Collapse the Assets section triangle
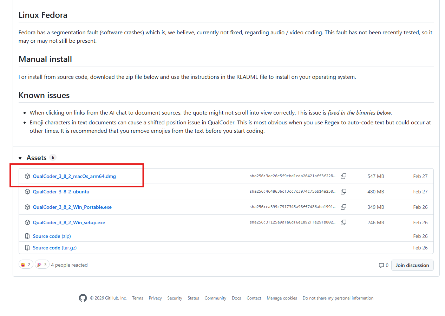445x316 pixels. [x=20, y=158]
